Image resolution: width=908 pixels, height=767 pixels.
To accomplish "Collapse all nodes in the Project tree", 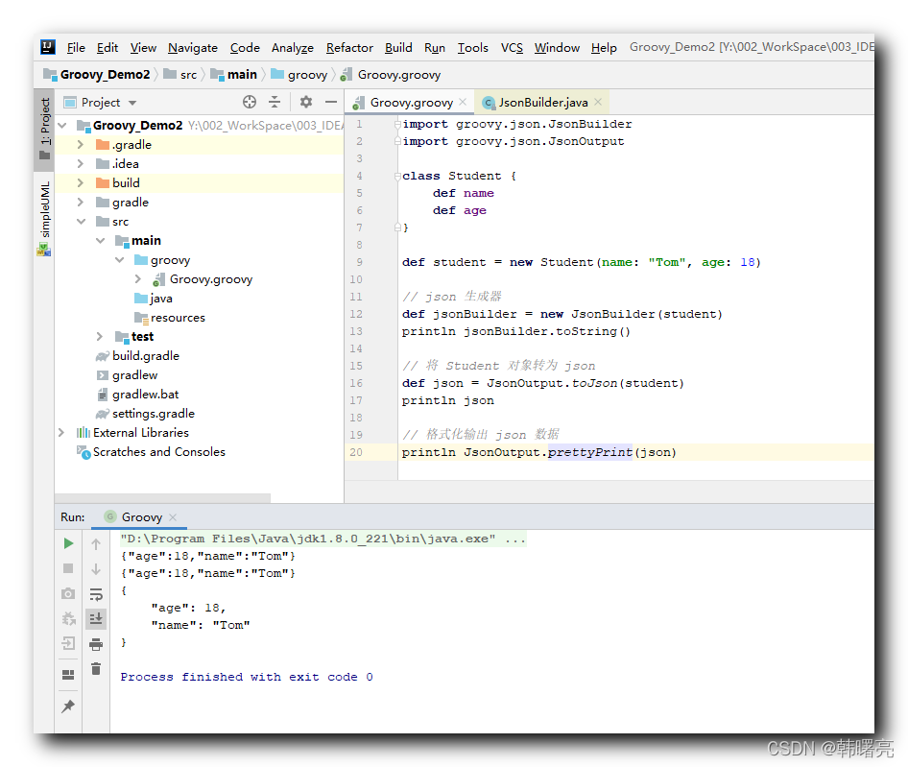I will click(276, 102).
